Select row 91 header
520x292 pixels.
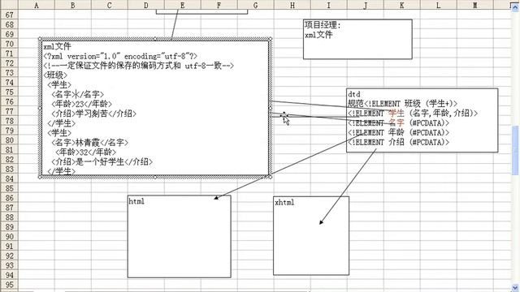coord(9,247)
